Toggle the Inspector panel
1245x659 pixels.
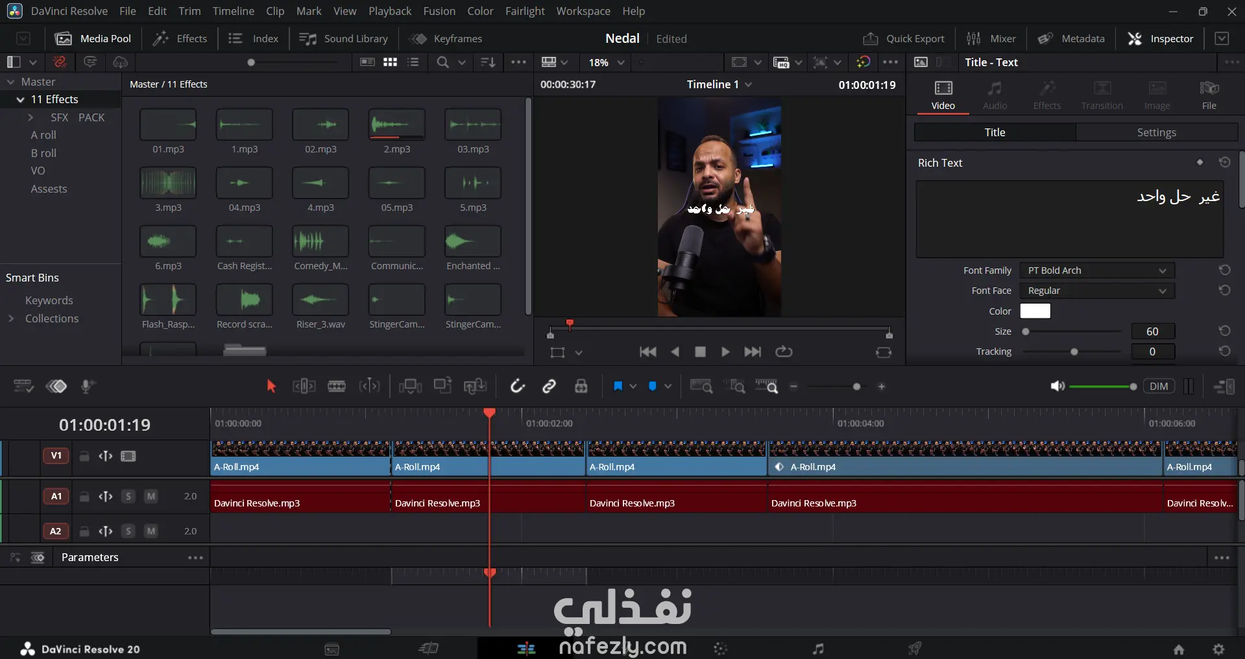[x=1161, y=39]
